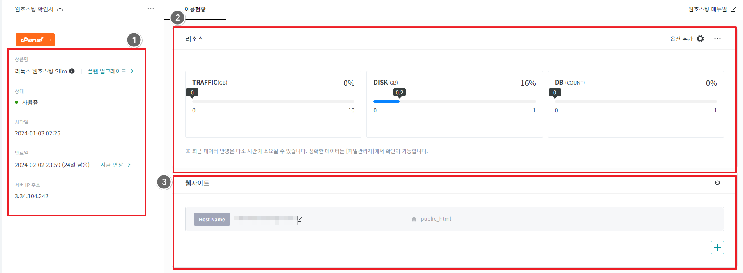The width and height of the screenshot is (743, 273).
Task: Click the public_html home folder icon
Action: [414, 219]
